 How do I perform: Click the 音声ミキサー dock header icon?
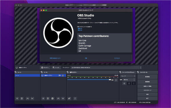[68, 72]
